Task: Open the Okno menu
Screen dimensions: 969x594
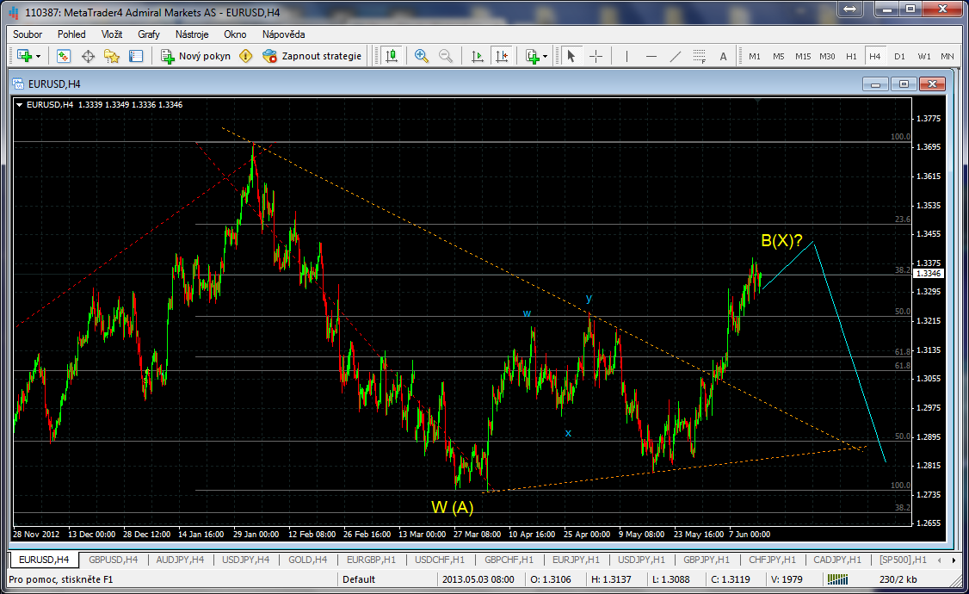Action: [235, 34]
